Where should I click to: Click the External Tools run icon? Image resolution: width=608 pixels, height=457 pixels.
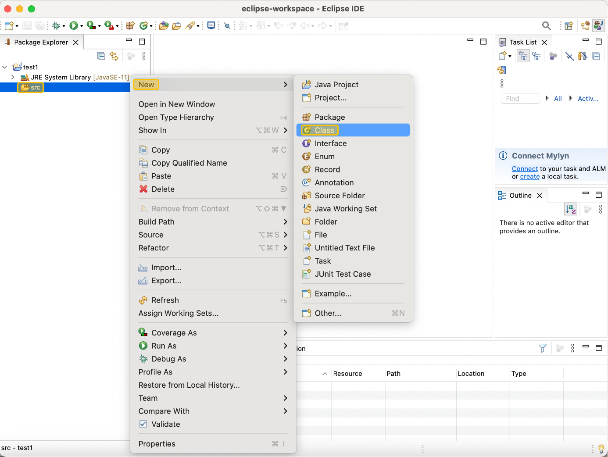click(109, 25)
